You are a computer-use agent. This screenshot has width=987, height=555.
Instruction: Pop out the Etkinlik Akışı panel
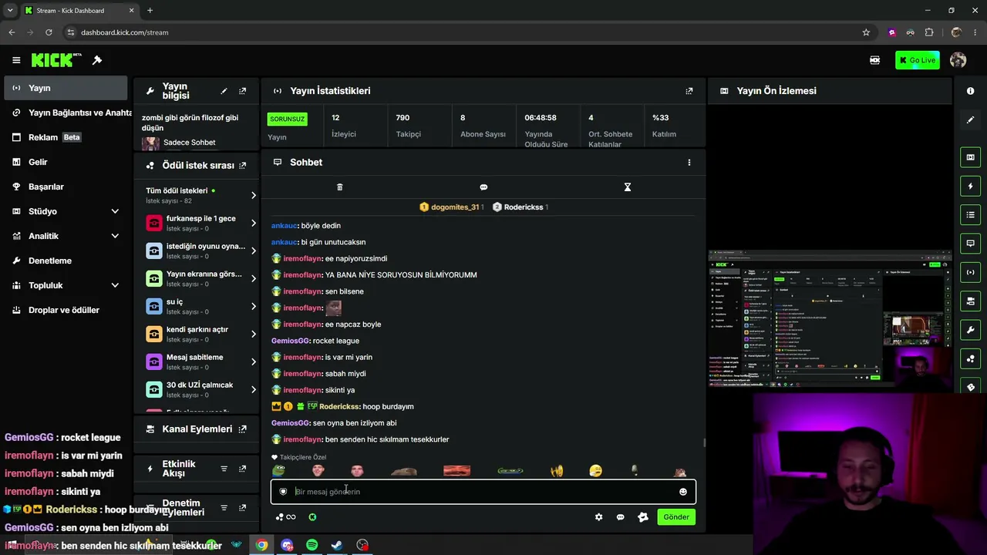[243, 469]
